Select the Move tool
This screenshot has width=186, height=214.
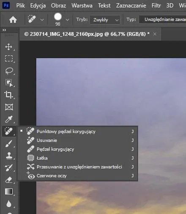click(x=9, y=47)
